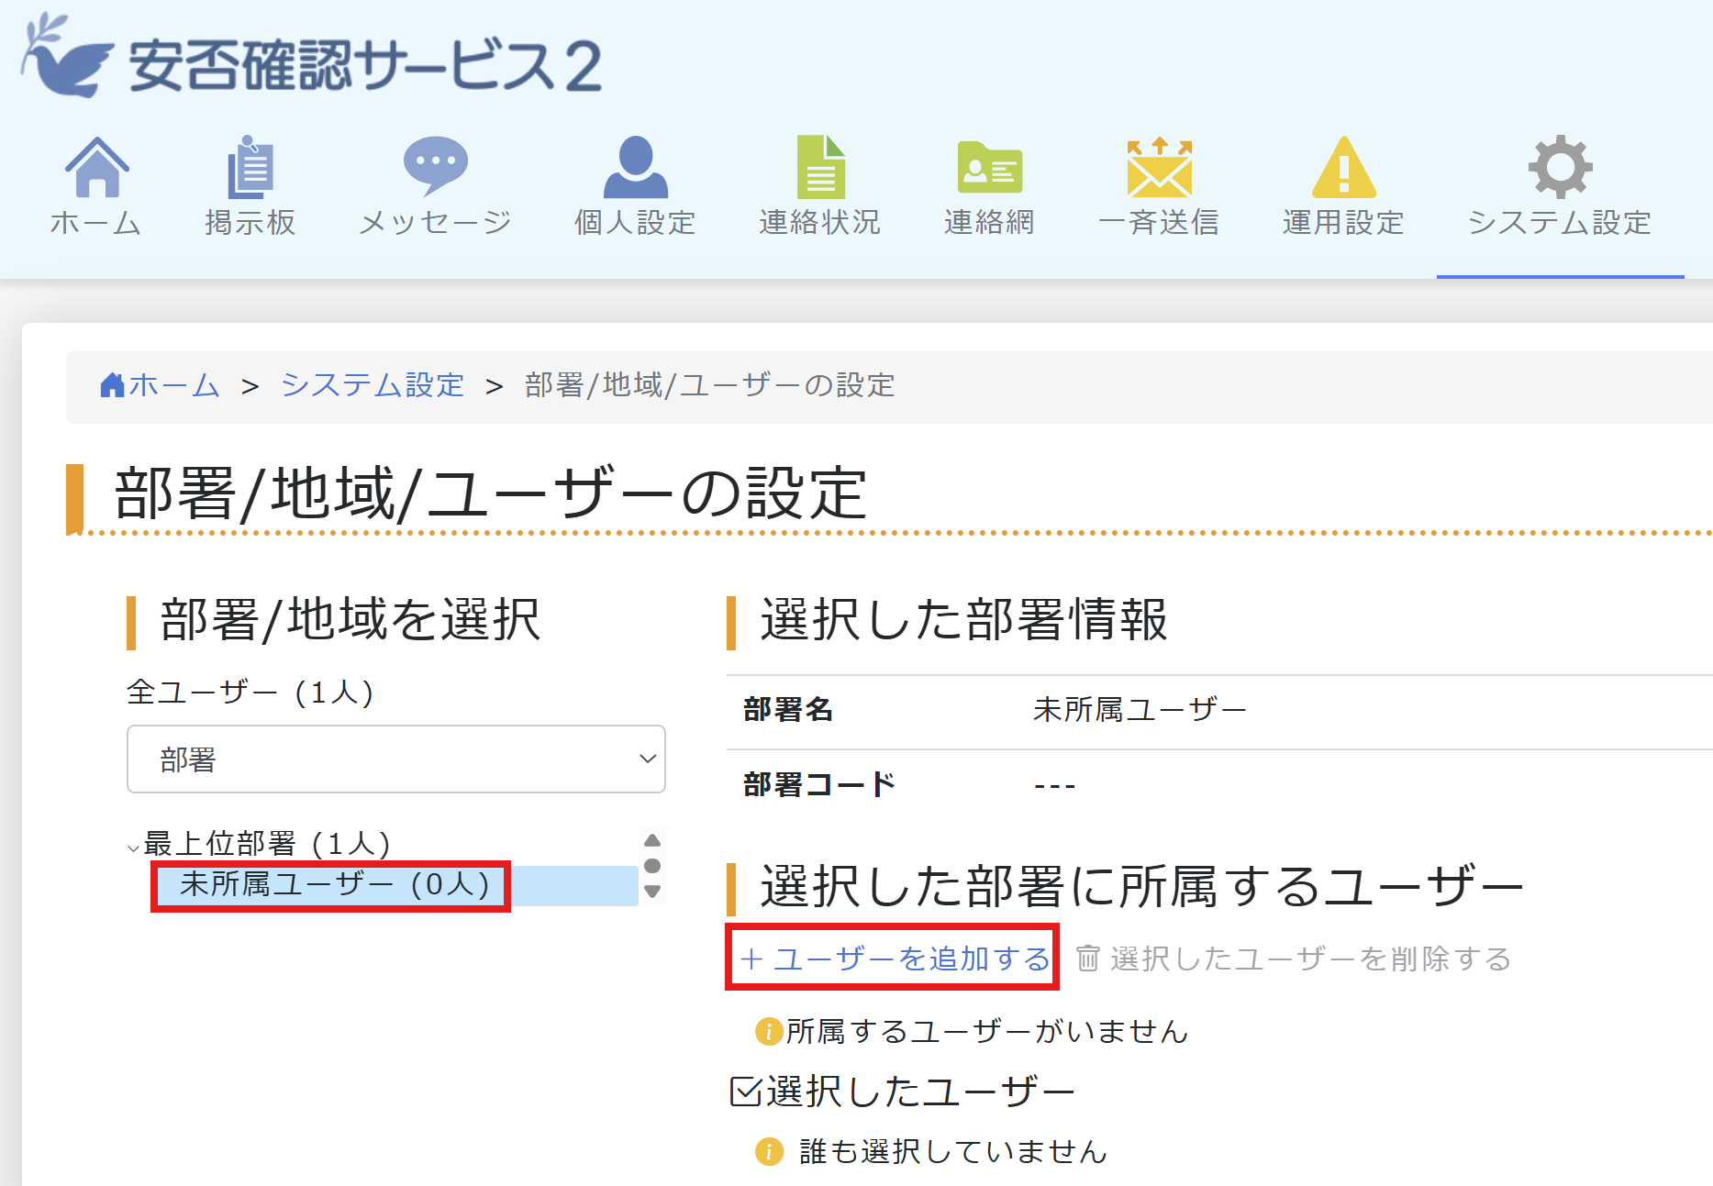This screenshot has width=1713, height=1186.
Task: Open operation settings (運用設定) warning icon
Action: [1343, 168]
